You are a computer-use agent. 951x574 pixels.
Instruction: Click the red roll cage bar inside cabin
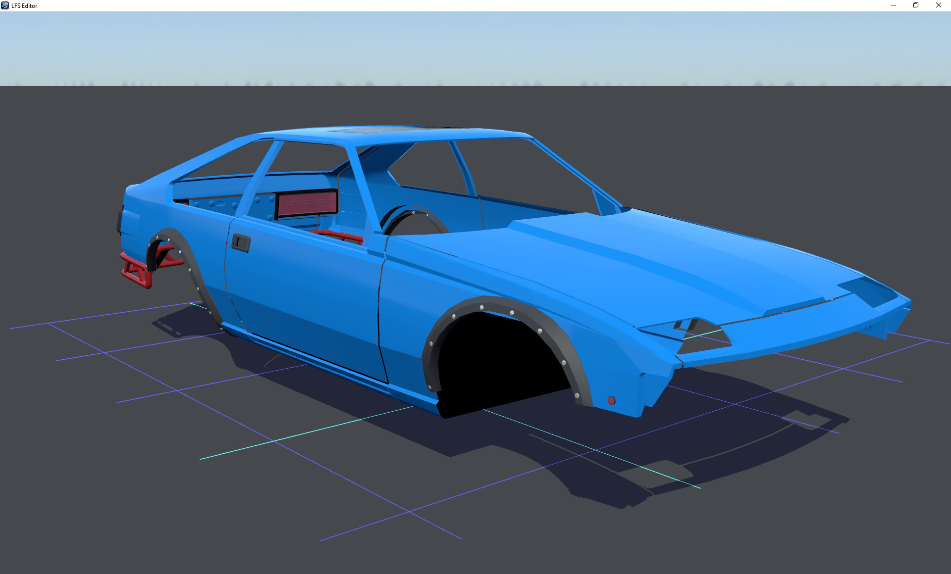click(x=337, y=235)
